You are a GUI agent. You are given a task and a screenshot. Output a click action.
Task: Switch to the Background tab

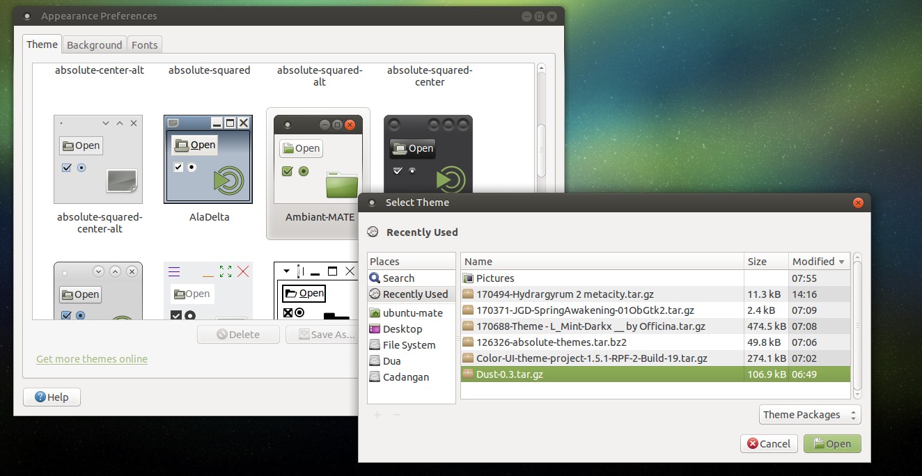pyautogui.click(x=94, y=45)
